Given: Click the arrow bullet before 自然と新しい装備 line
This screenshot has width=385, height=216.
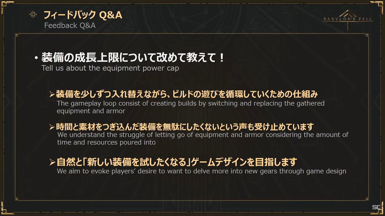Looking at the screenshot, I should pyautogui.click(x=52, y=163).
